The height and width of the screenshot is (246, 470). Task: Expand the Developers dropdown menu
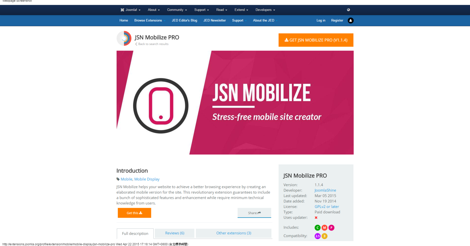tap(265, 10)
